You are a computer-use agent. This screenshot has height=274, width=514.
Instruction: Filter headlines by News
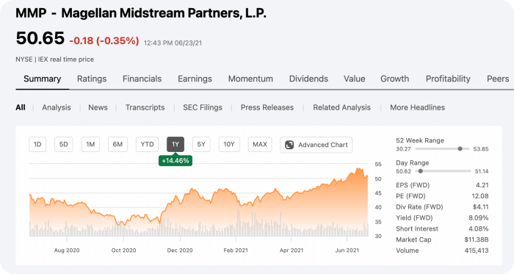click(x=98, y=107)
